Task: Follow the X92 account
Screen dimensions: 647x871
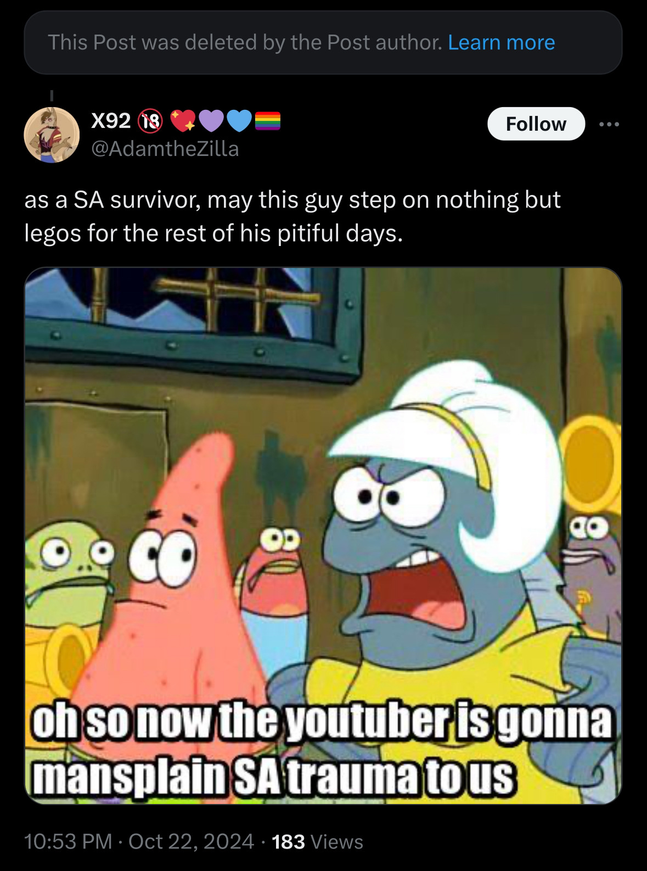Action: (x=536, y=124)
